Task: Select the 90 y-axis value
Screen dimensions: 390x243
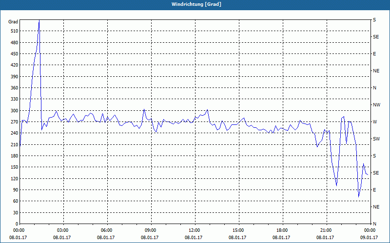Action: (x=16, y=190)
